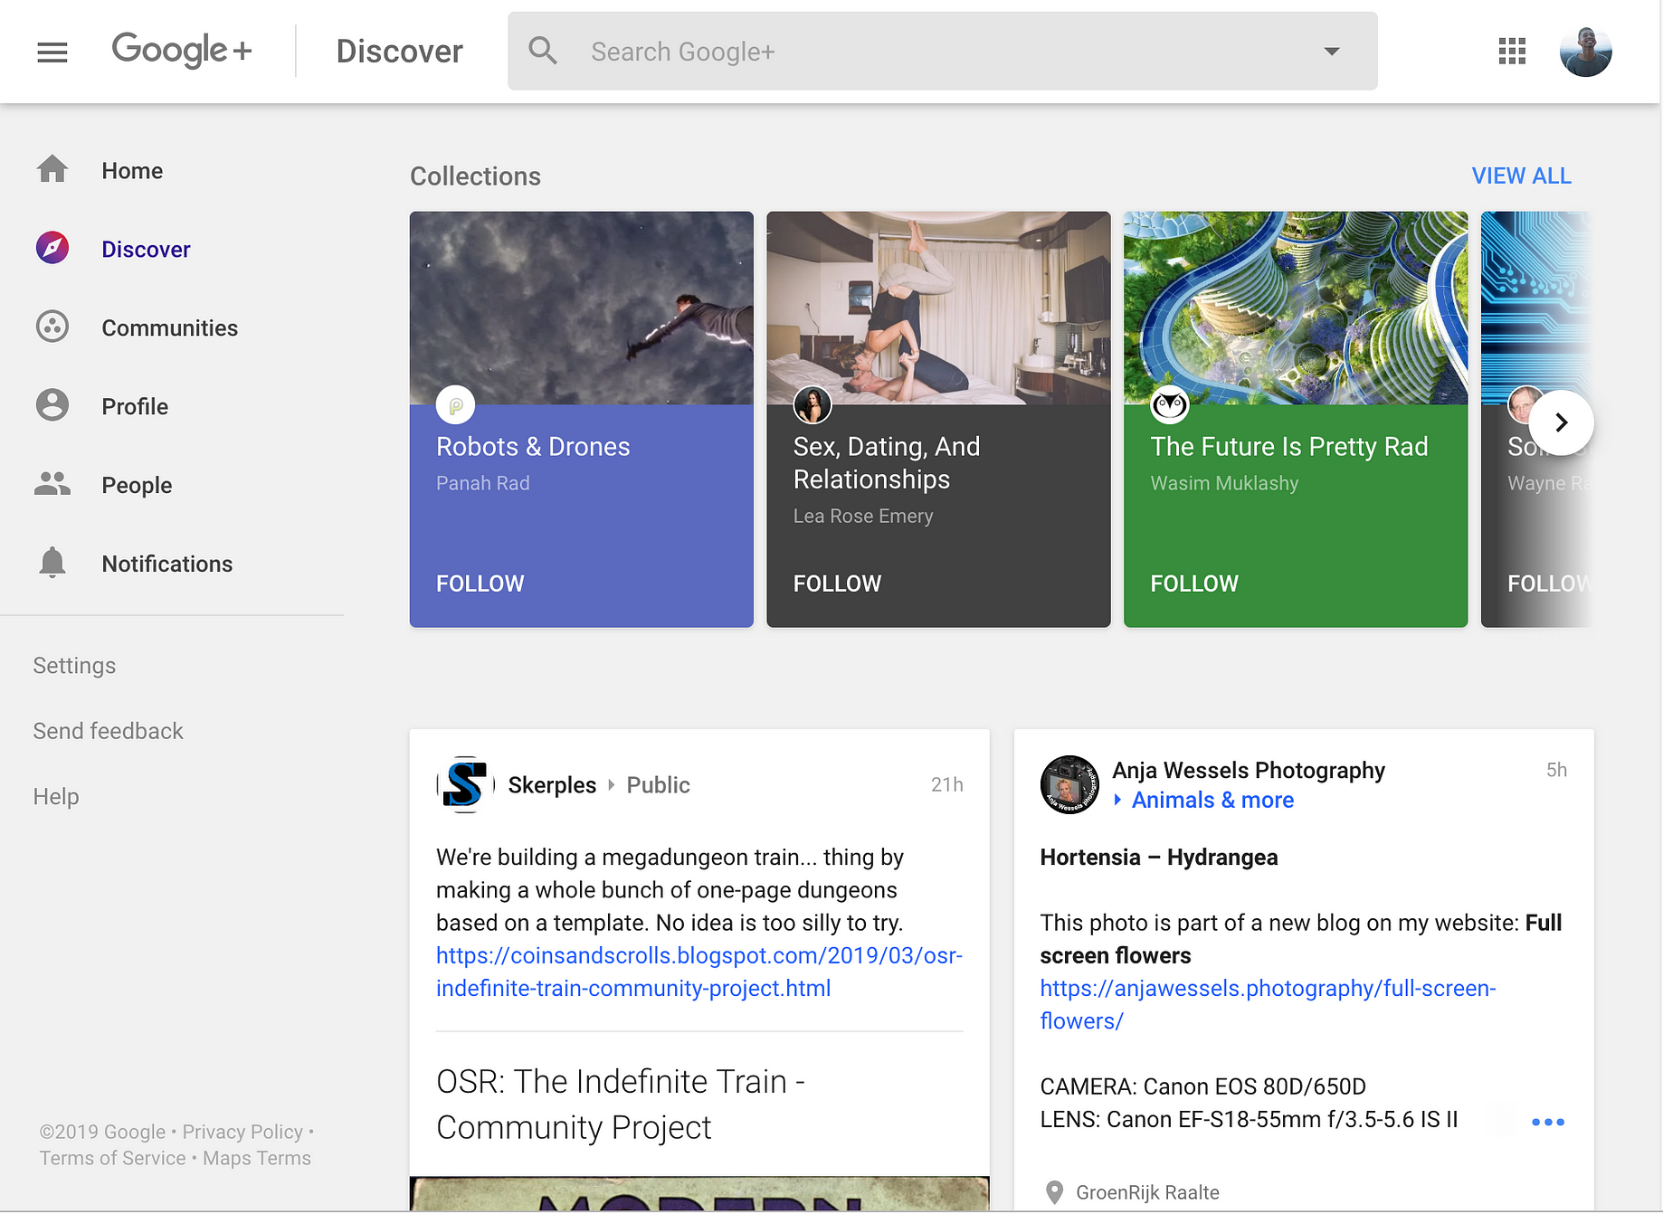Open Robots & Drones collection title
The width and height of the screenshot is (1663, 1214).
[533, 447]
